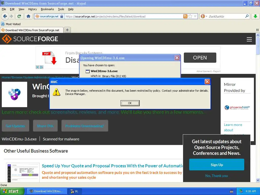This screenshot has height=195, width=260.
Task: Click the padlock security icon in address bar
Action: tap(62, 16)
